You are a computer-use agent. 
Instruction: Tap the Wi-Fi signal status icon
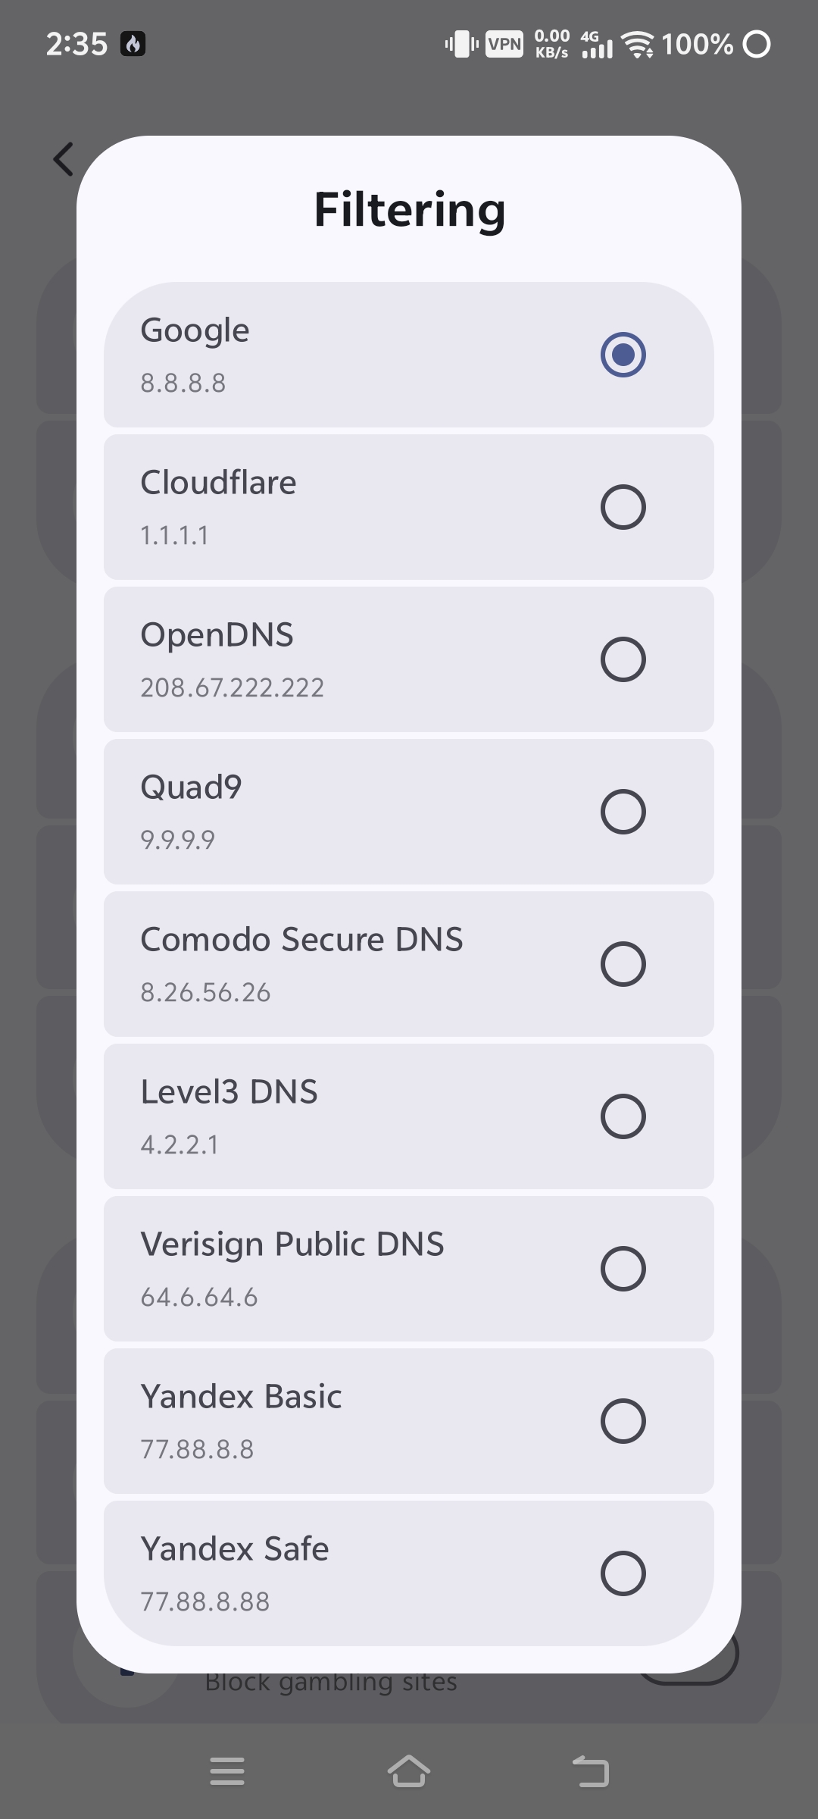[638, 44]
